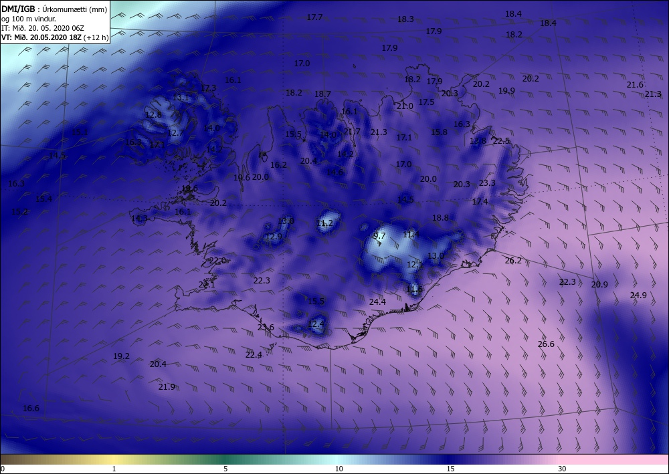Click the lowest map value 9.7
Screen dimensions: 669x474
(379, 236)
